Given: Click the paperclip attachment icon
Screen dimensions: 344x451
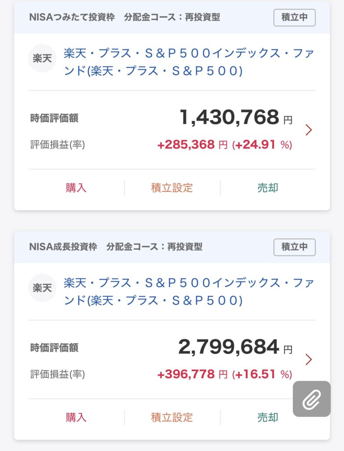Looking at the screenshot, I should click(311, 399).
